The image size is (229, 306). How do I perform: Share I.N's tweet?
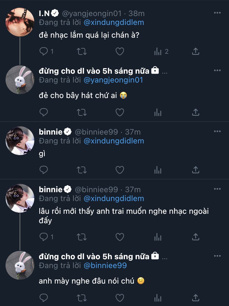coord(196,51)
